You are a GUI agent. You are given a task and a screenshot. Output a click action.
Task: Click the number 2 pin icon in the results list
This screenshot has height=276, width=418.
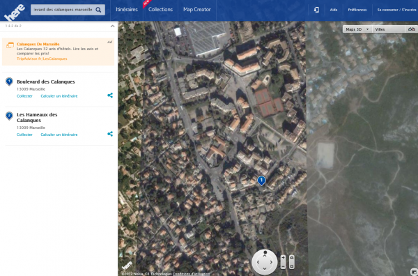[x=9, y=116]
